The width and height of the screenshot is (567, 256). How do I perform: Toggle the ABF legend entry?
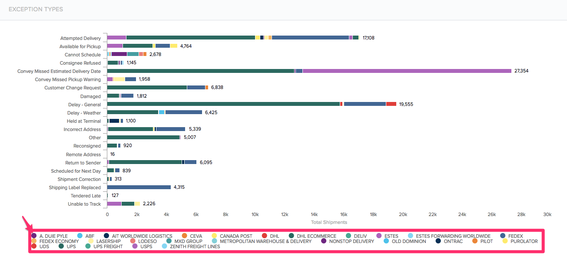pos(85,236)
